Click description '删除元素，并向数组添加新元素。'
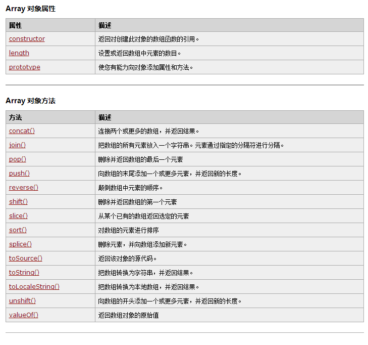 142,244
